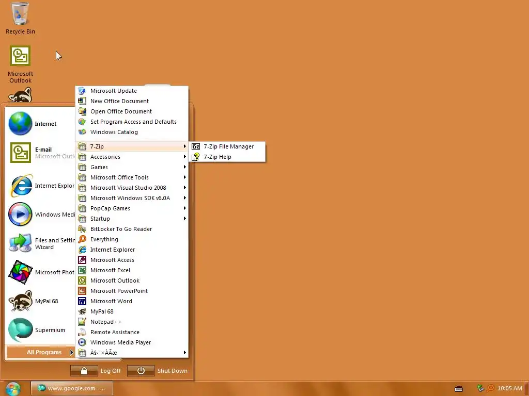Launch Microsoft PowerPoint
This screenshot has height=396, width=529.
(132, 291)
